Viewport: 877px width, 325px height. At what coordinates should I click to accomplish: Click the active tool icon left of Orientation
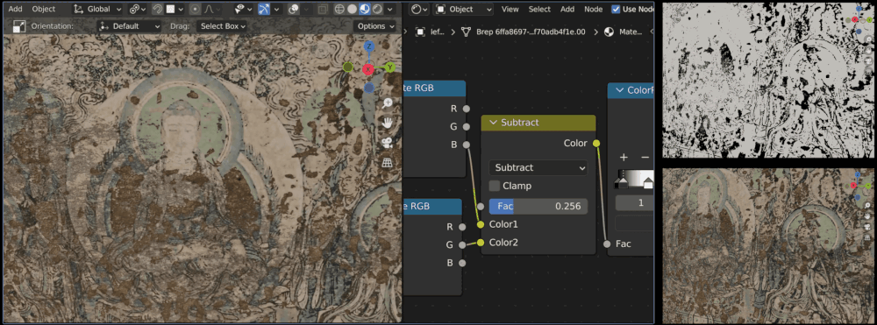[x=19, y=26]
